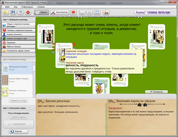Screen dimensions: 178x137
Task: Open the folder icon in the toolbar
Action: pos(6,12)
